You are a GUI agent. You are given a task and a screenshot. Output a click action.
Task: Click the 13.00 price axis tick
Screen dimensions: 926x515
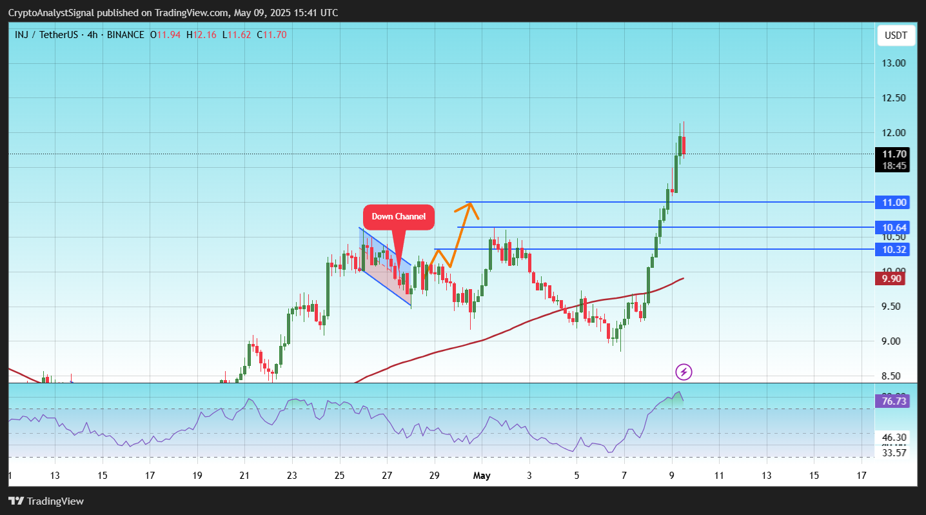pos(895,63)
